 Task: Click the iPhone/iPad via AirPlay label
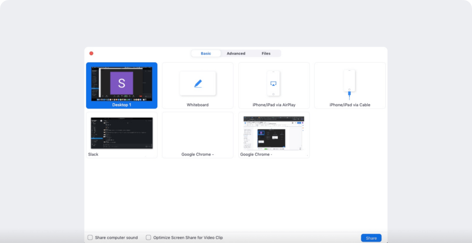tap(274, 105)
